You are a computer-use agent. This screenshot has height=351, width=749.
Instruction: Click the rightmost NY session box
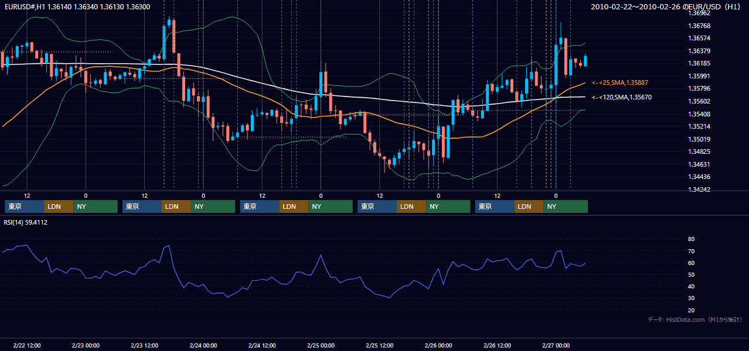click(566, 207)
